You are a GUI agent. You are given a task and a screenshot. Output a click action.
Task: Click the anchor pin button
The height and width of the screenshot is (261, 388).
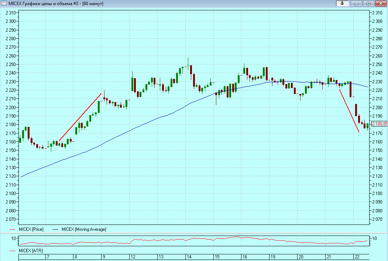[343, 3]
